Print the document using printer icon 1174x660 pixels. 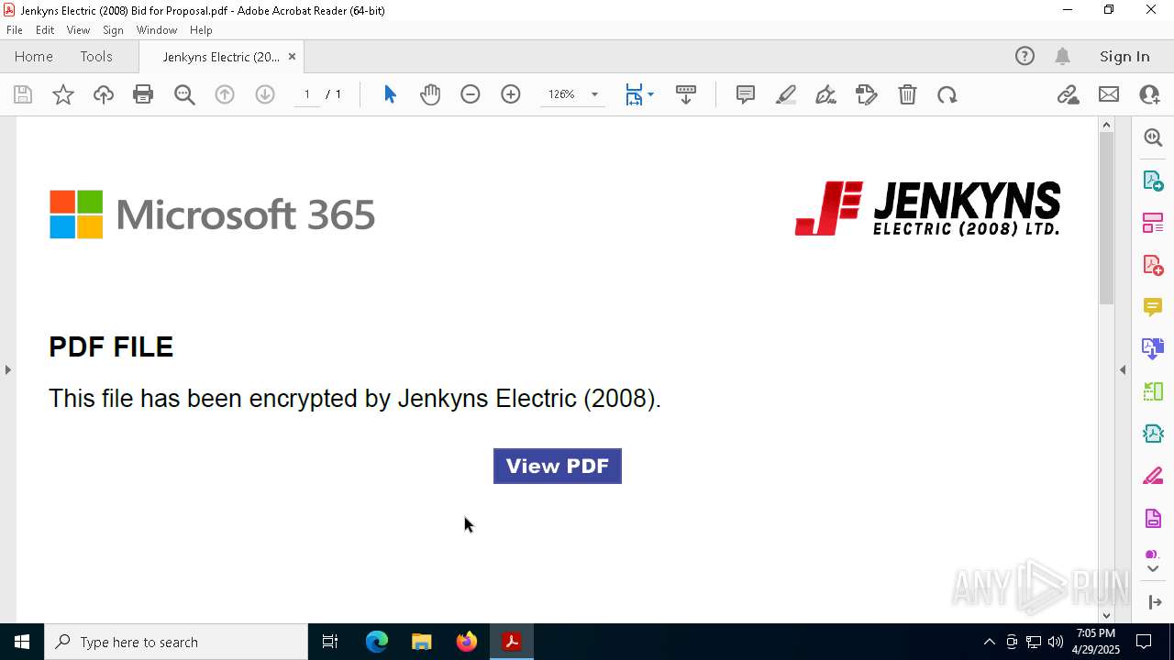click(143, 94)
